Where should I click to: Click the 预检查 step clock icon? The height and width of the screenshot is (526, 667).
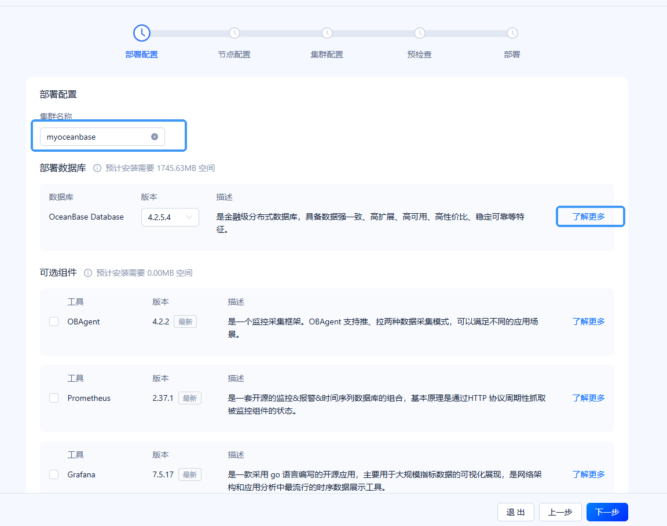tap(419, 33)
